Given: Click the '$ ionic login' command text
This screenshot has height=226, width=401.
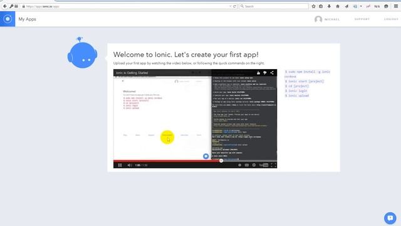Looking at the screenshot, I should click(296, 90).
